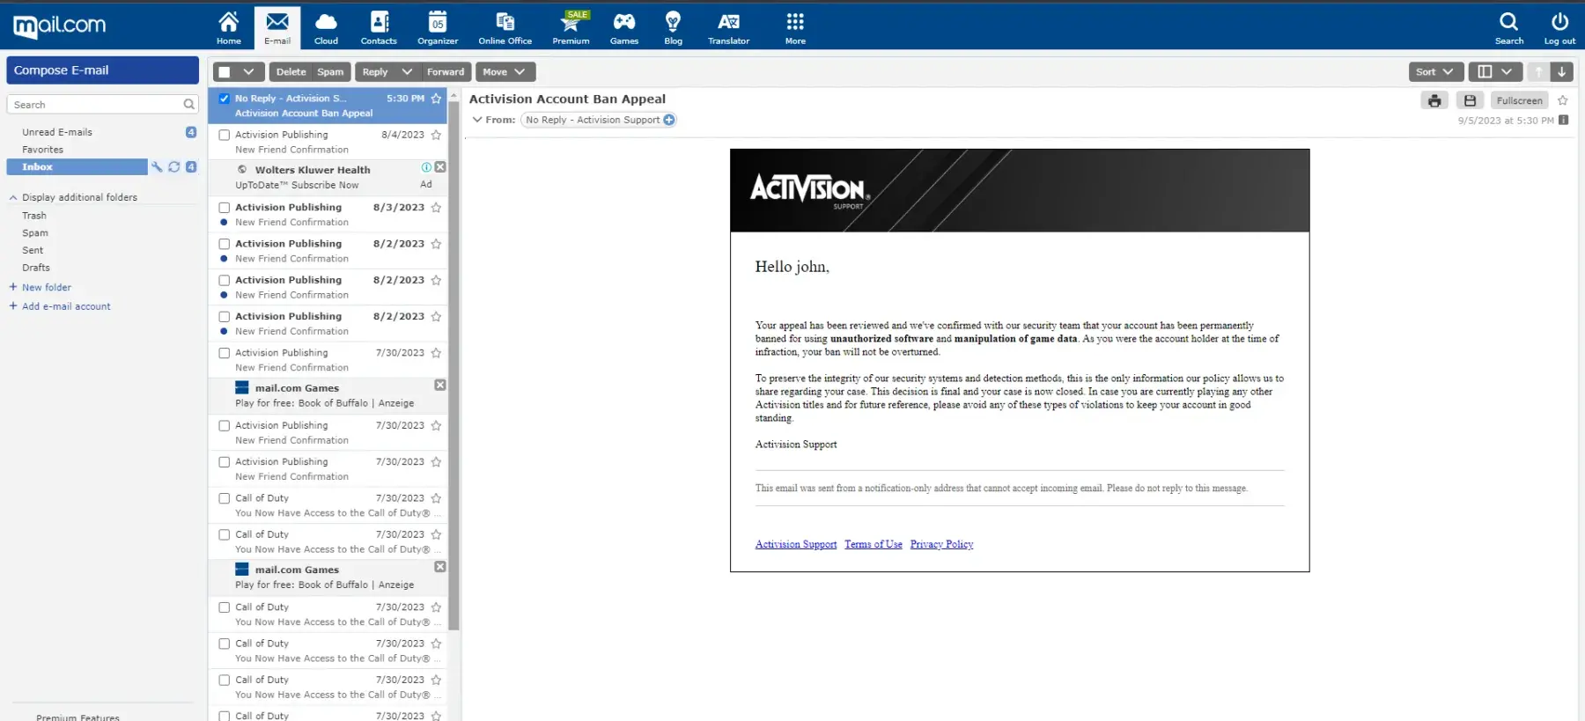Viewport: 1585px width, 721px height.
Task: Open the Sort dropdown
Action: 1435,72
